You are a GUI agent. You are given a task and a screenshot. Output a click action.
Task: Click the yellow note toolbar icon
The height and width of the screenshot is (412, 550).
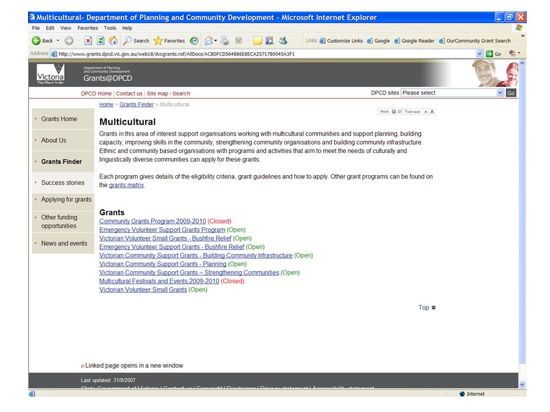click(x=257, y=41)
